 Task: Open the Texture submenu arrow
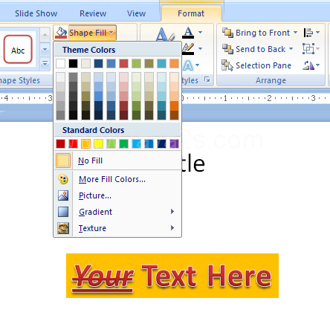click(172, 228)
